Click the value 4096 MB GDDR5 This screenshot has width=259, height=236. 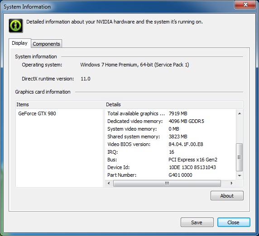point(186,121)
